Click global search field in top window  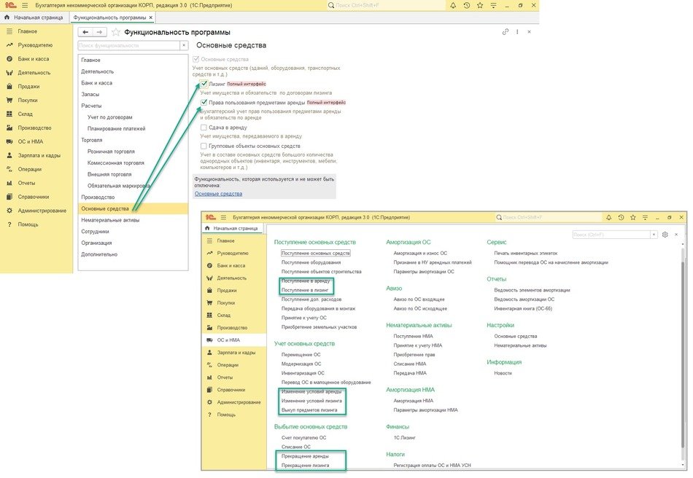point(387,5)
